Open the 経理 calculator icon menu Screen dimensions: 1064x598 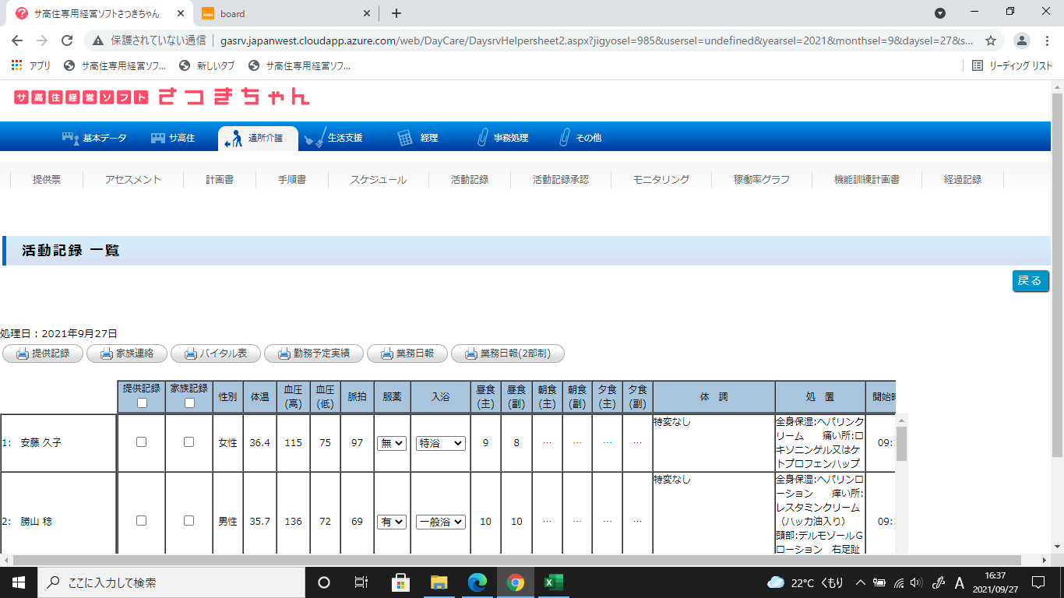tap(405, 138)
